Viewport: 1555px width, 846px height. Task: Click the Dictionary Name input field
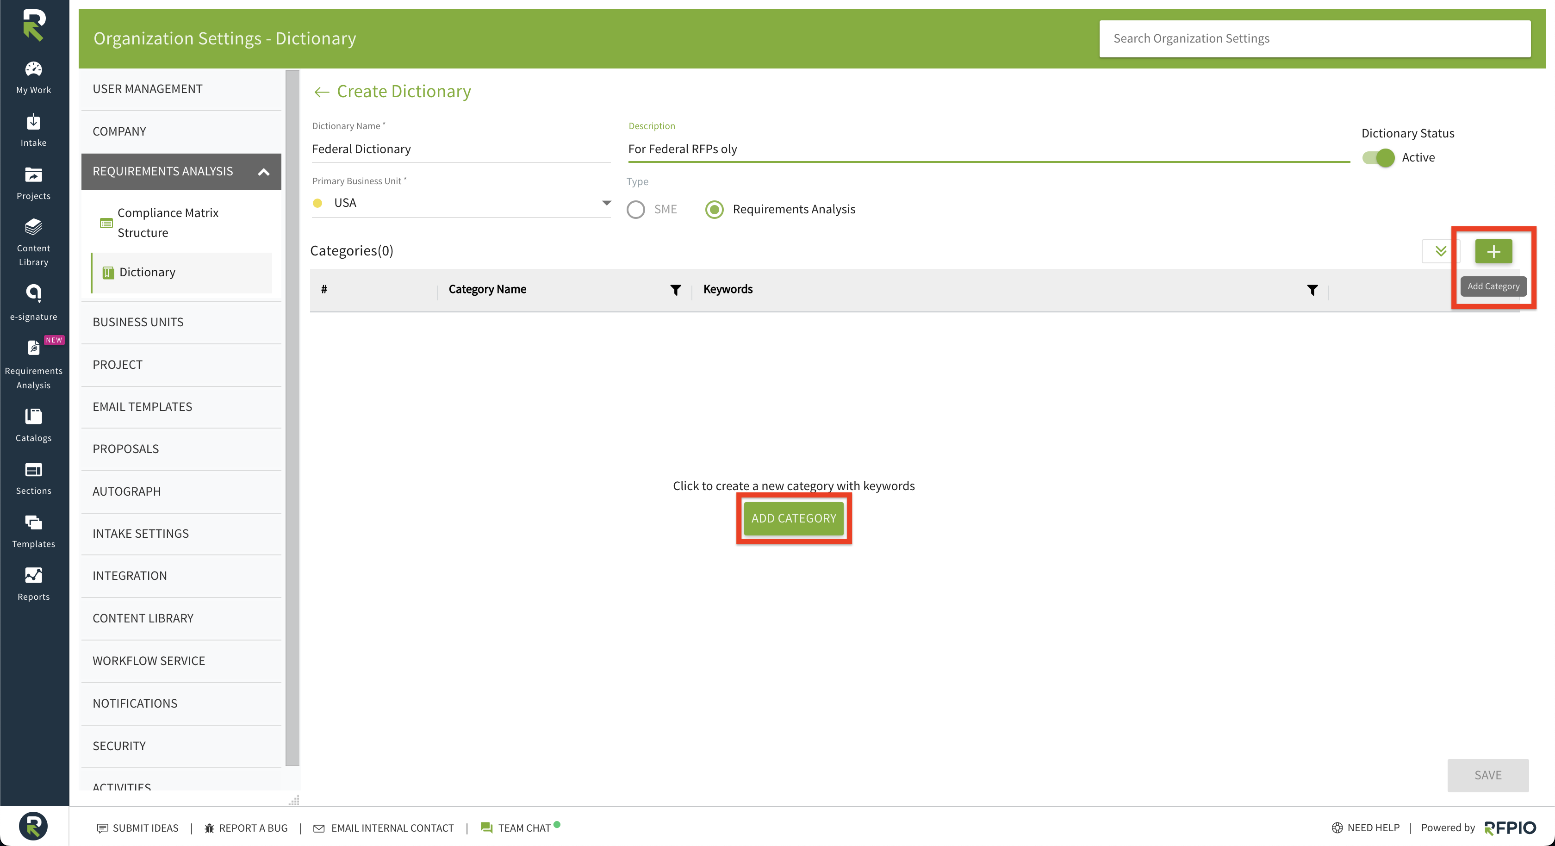click(461, 149)
